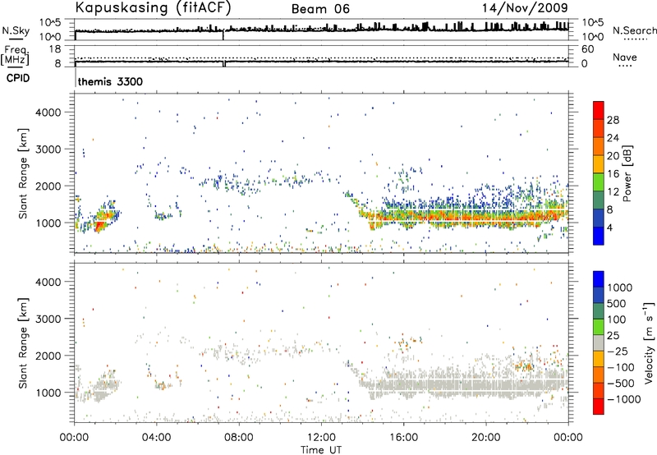Viewport: 657px width, 455px height.
Task: Click the -500 label on velocity colorbar
Action: 620,384
